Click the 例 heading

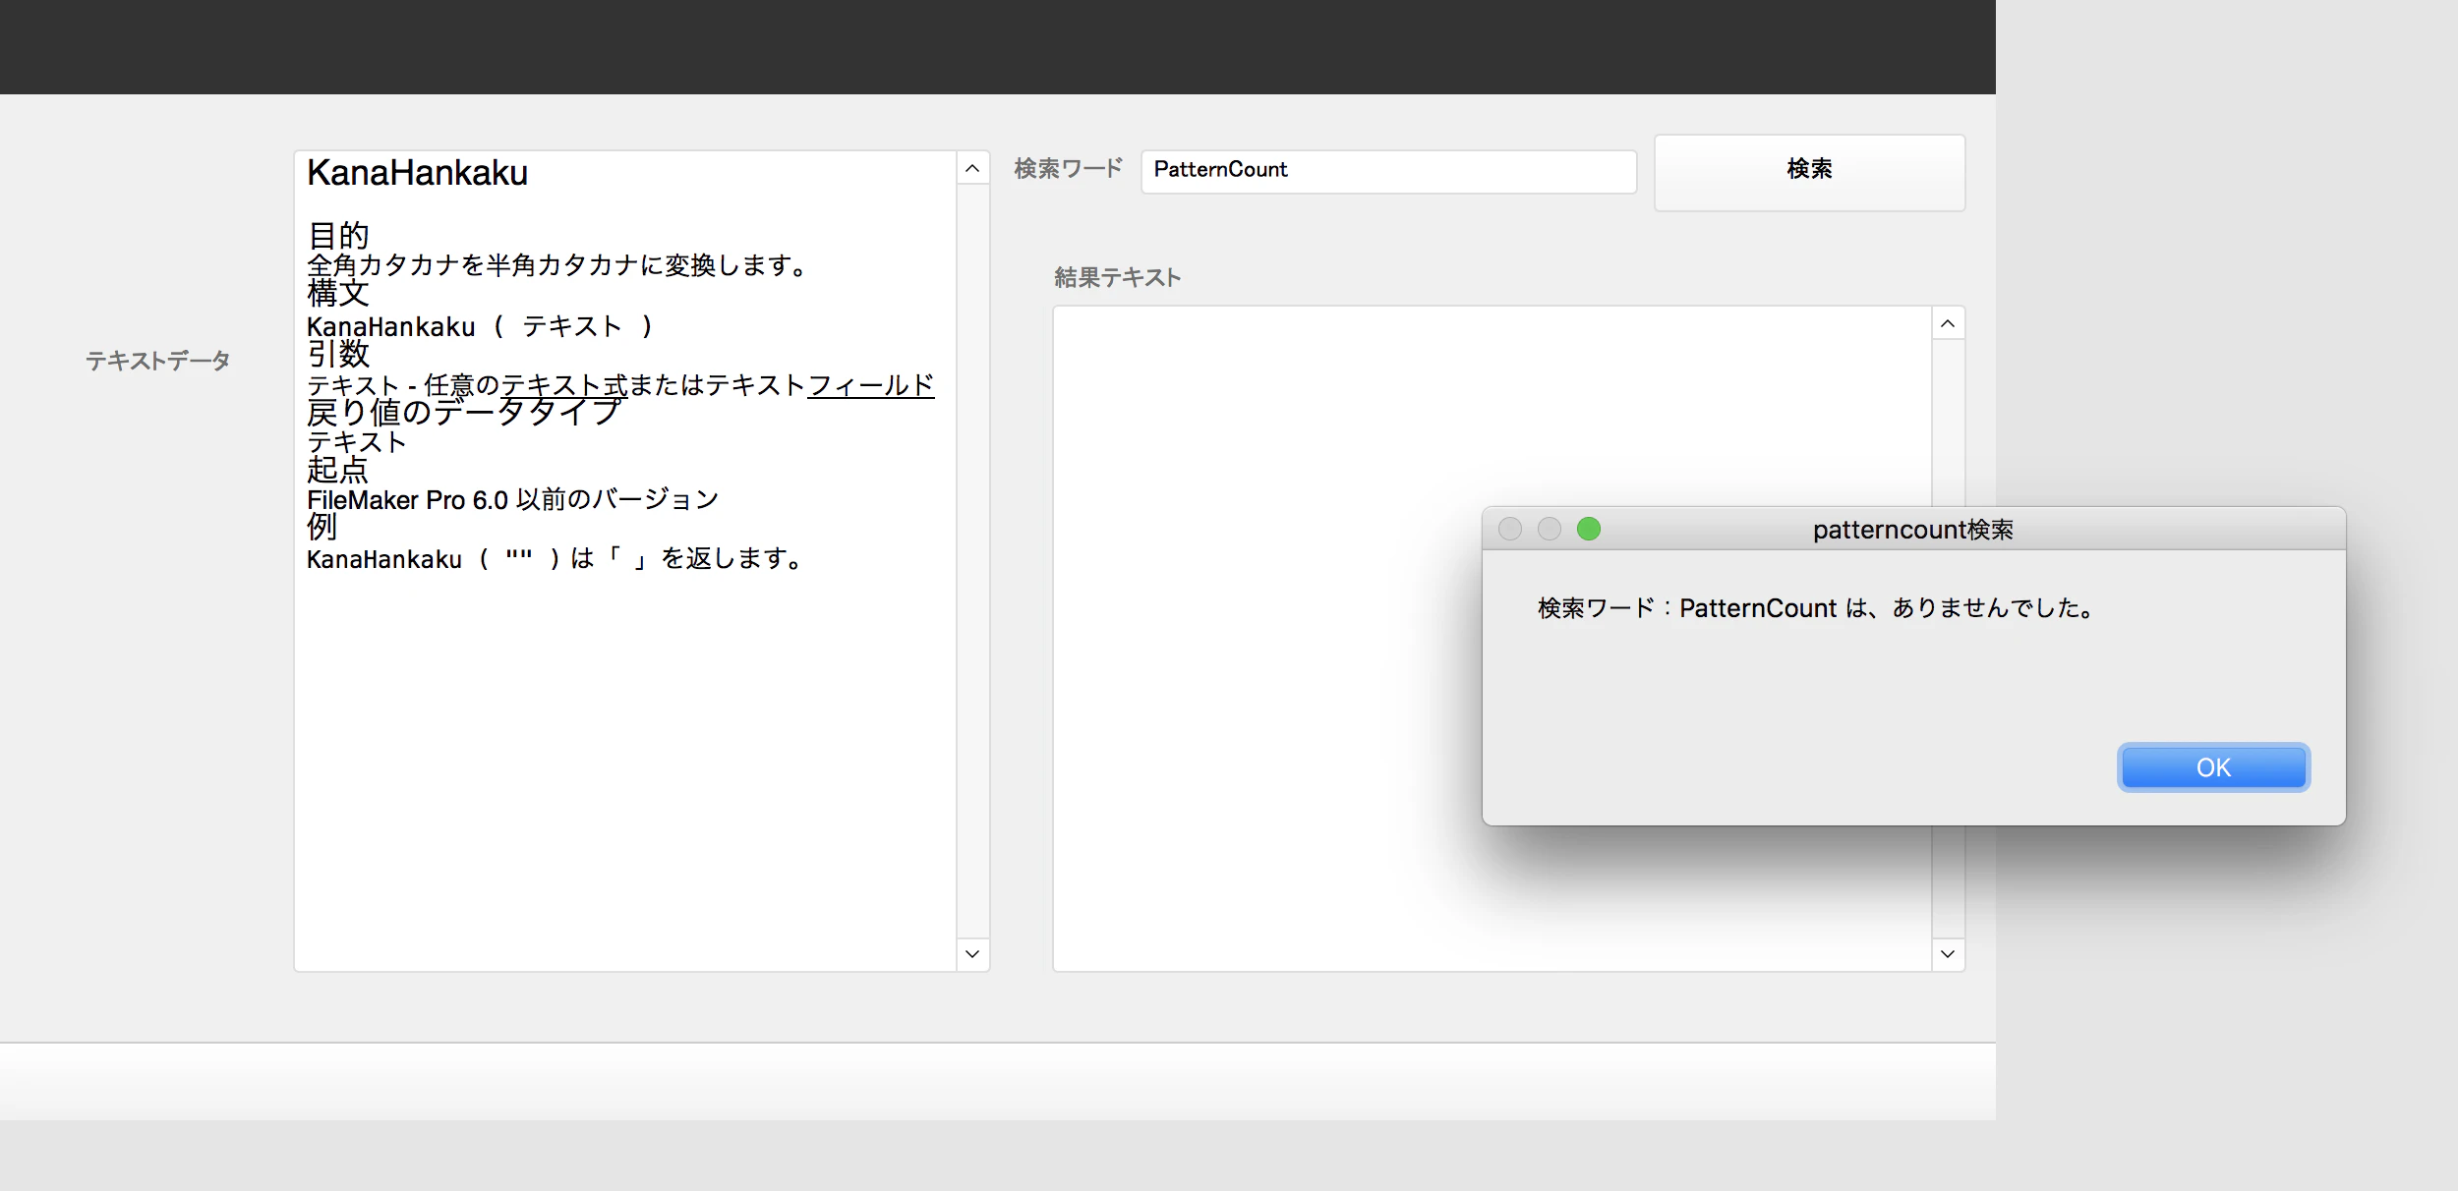coord(322,527)
